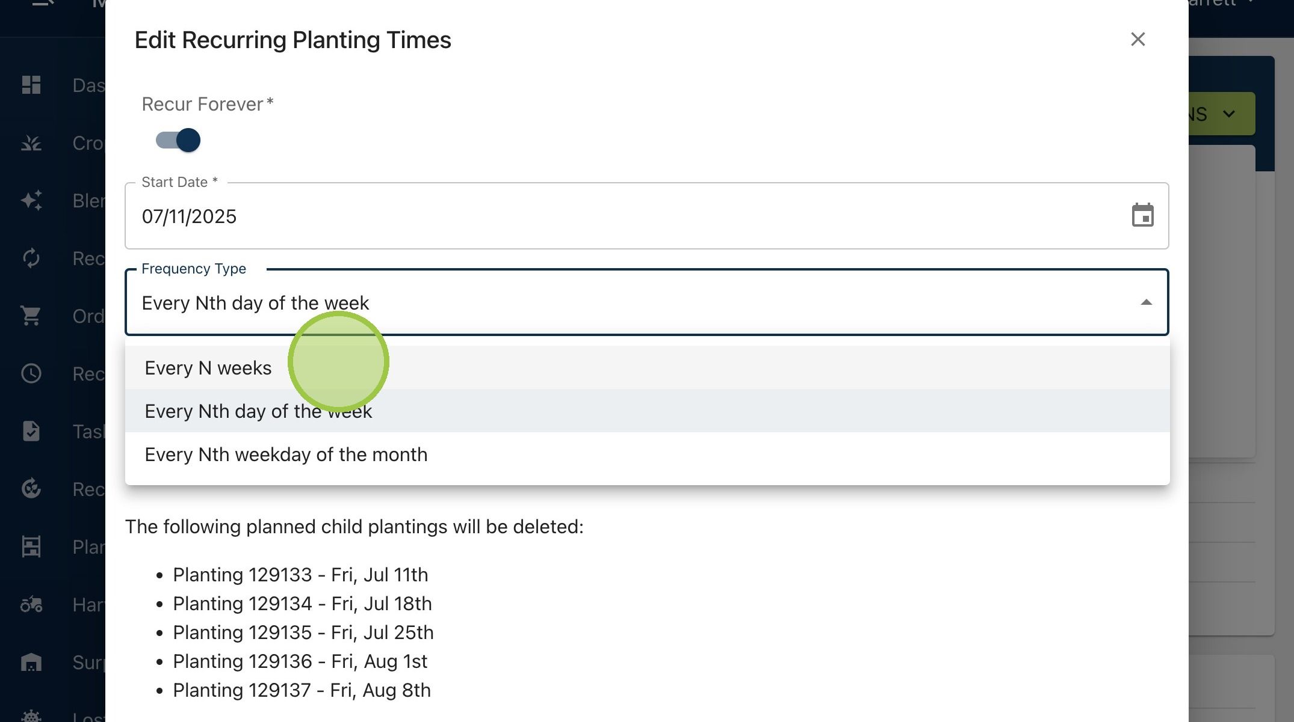
Task: Click the harvest tractor icon in sidebar
Action: 31,604
